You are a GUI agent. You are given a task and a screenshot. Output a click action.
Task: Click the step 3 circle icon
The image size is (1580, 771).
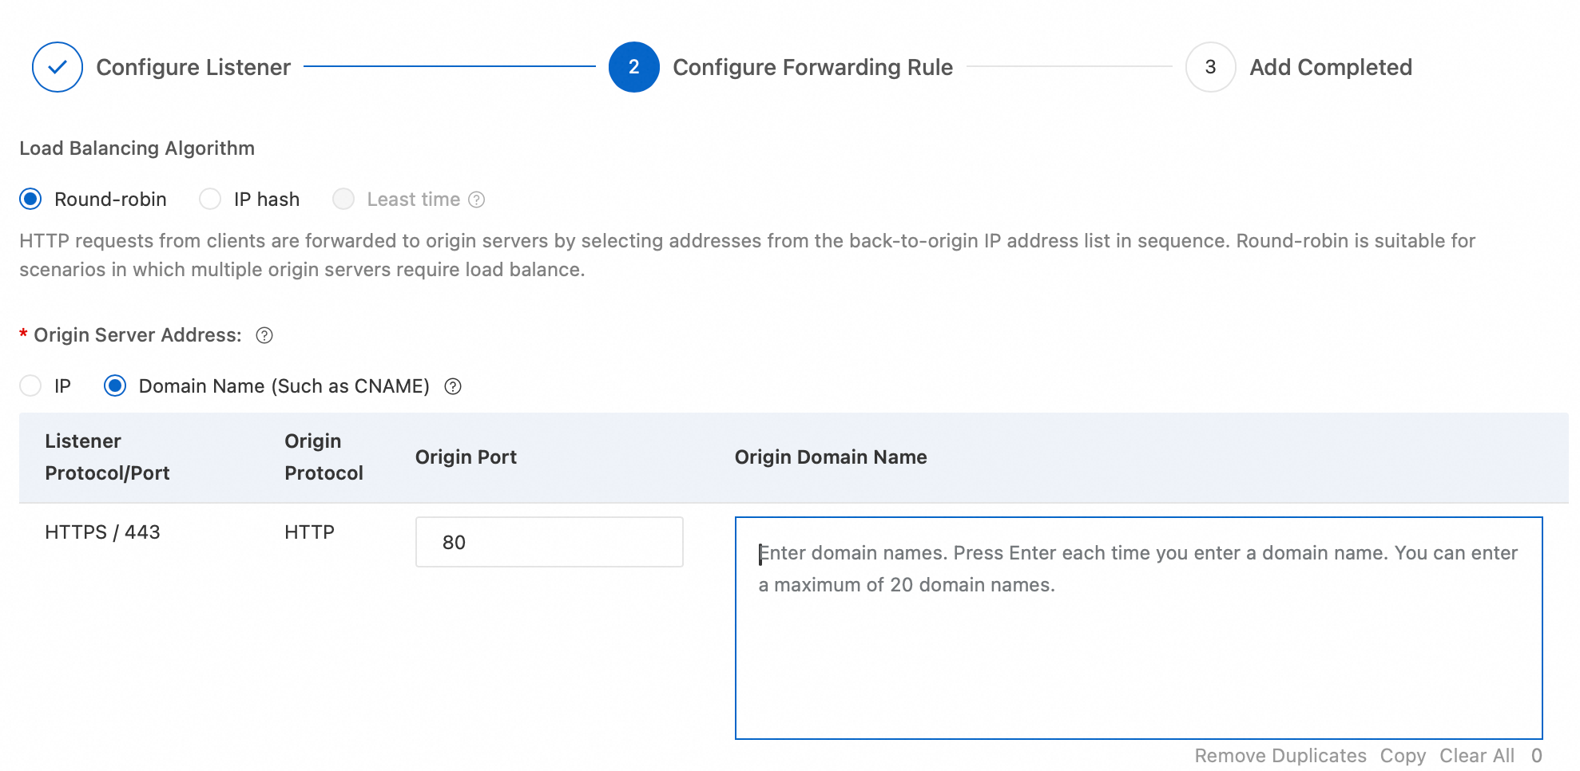point(1211,67)
